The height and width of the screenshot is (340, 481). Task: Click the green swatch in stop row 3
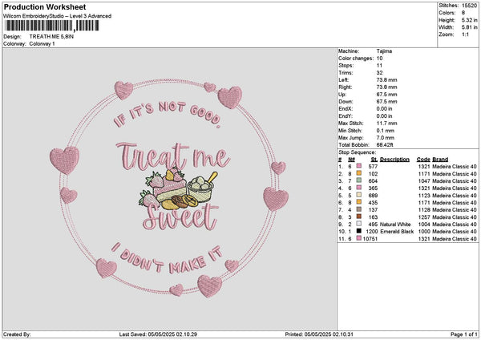point(358,180)
